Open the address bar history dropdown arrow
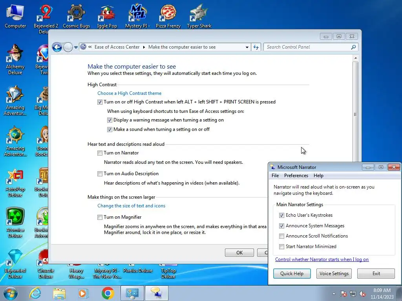This screenshot has width=402, height=301. [247, 47]
